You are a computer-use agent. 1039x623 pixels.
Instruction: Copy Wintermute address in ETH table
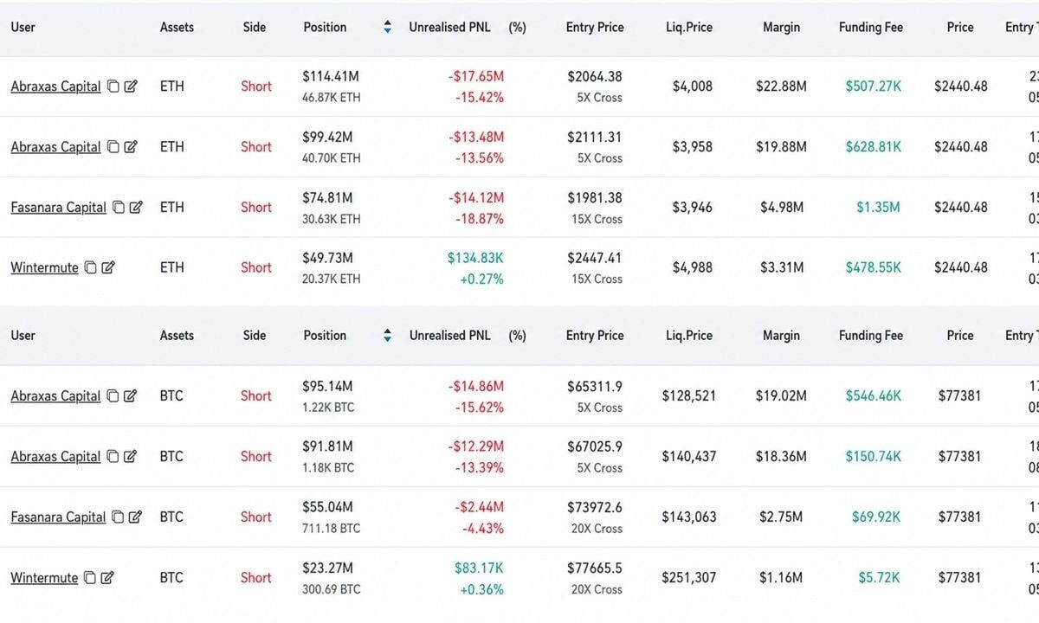click(x=91, y=268)
